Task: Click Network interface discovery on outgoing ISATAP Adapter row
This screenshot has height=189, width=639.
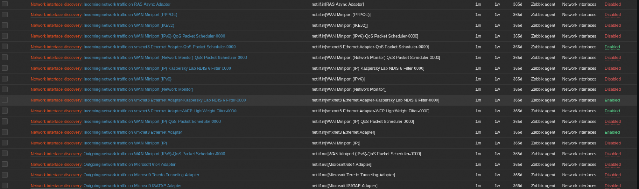Action: pyautogui.click(x=56, y=186)
